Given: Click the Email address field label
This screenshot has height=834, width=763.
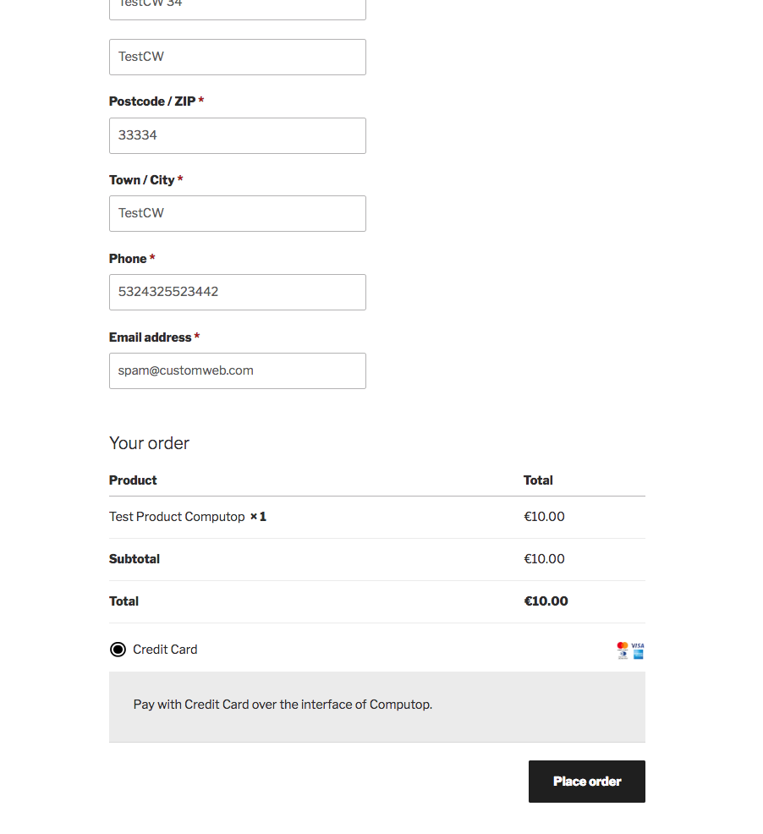Looking at the screenshot, I should 150,337.
